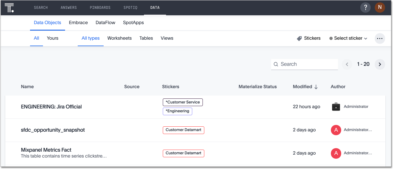This screenshot has width=393, height=169.
Task: Click '2 days ago' for sfdc_opportunity_snapshot
Action: (304, 130)
